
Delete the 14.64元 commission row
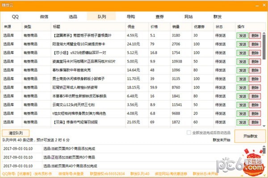tap(255, 70)
